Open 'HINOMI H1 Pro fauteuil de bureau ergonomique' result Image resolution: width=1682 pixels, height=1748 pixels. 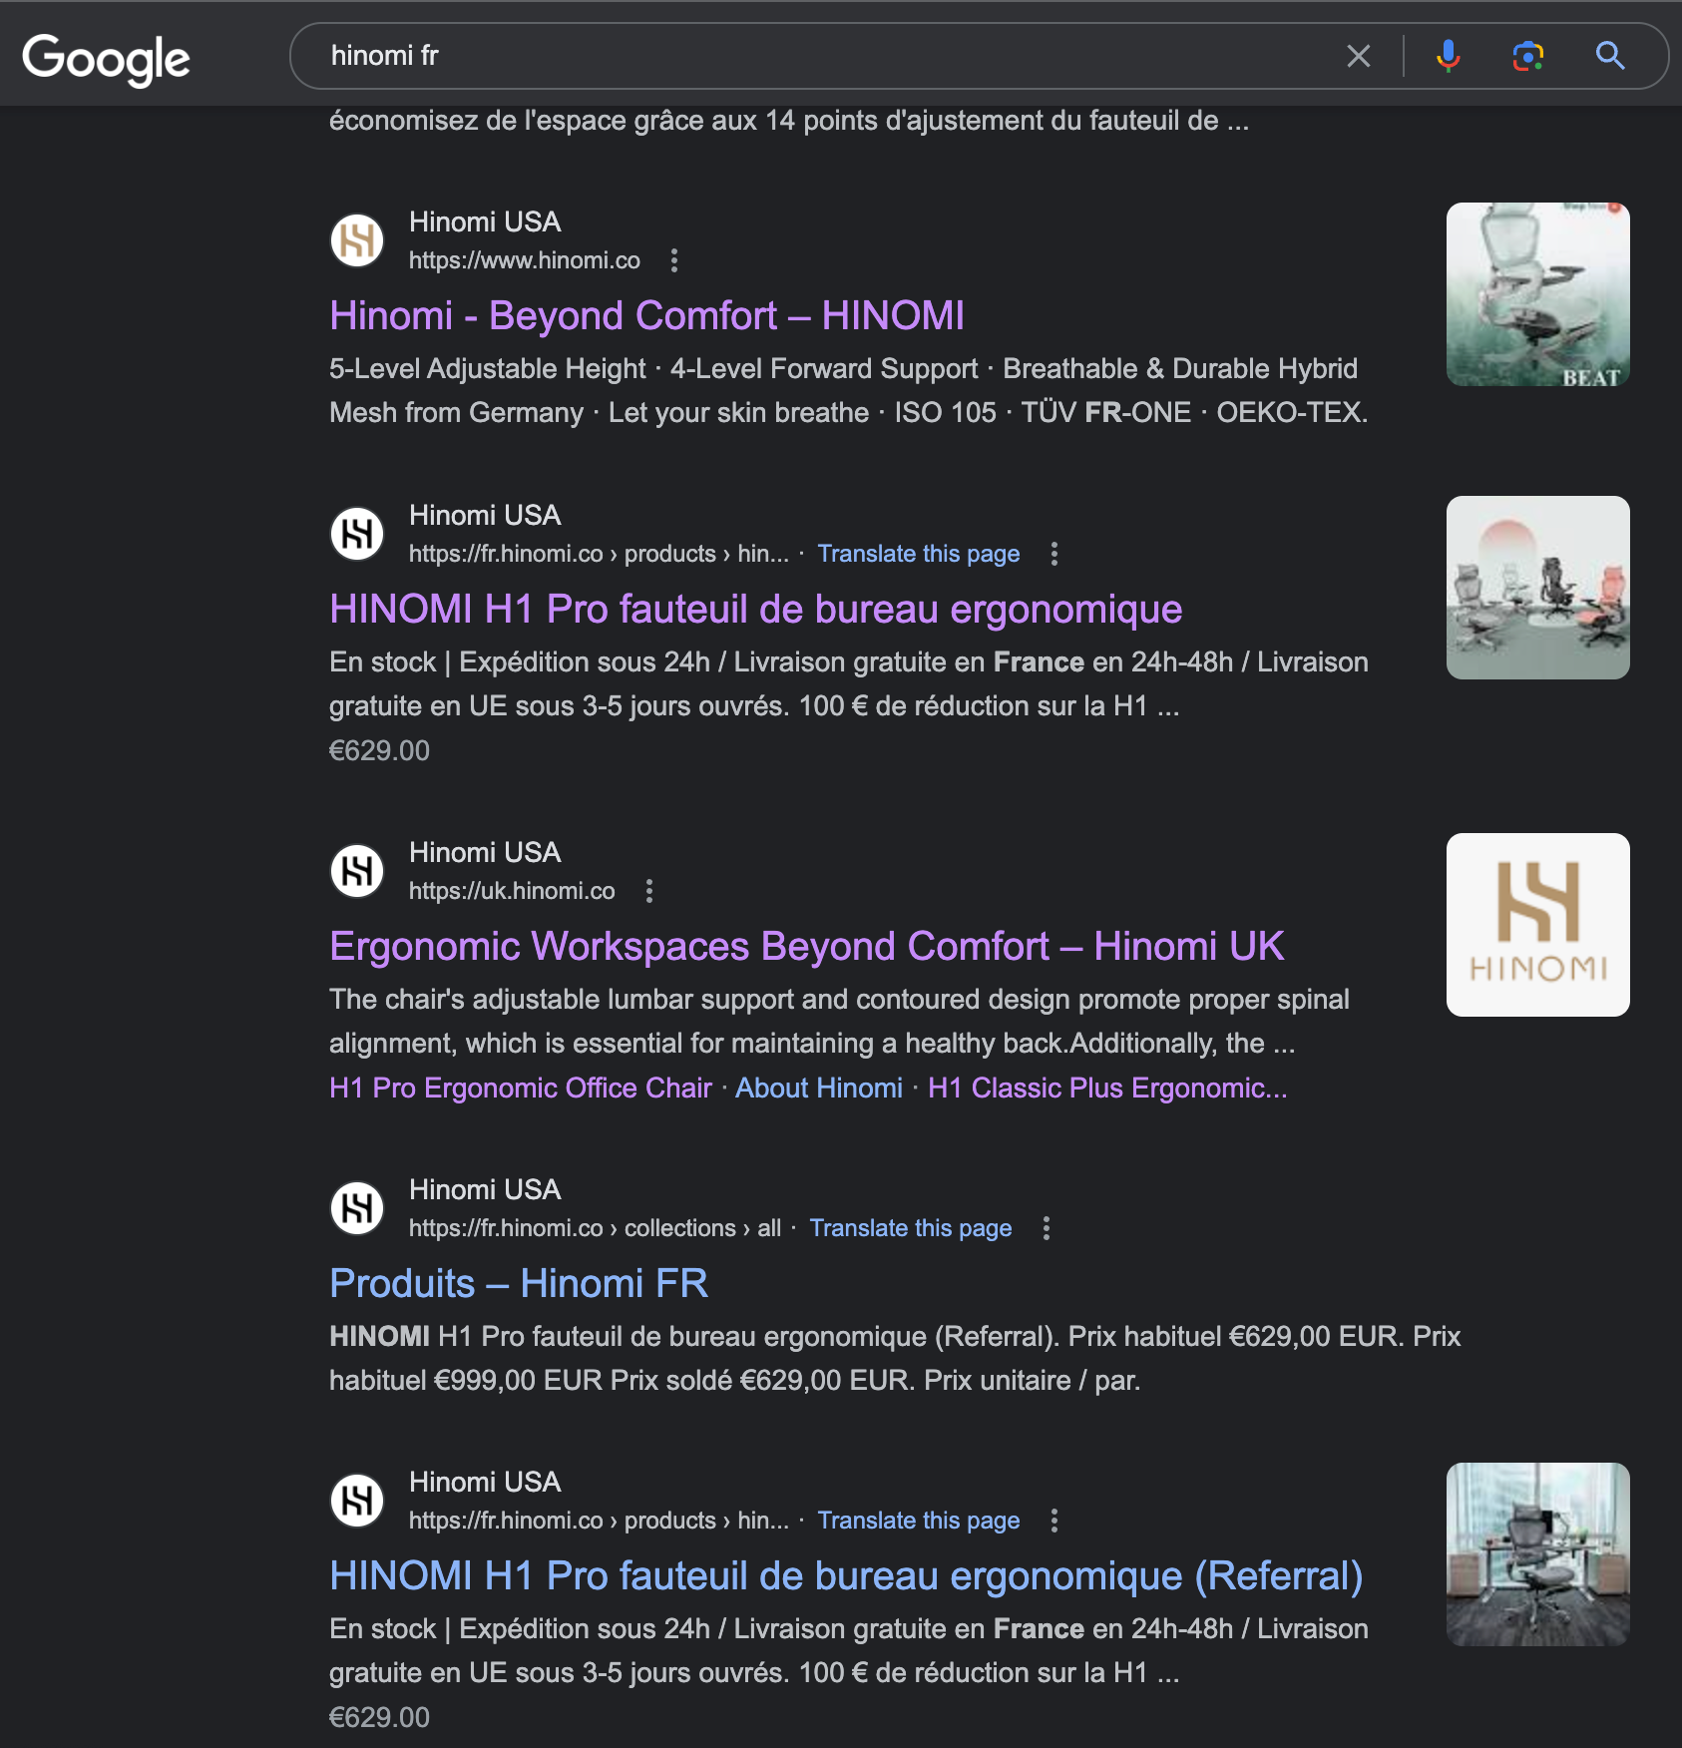[x=755, y=609]
